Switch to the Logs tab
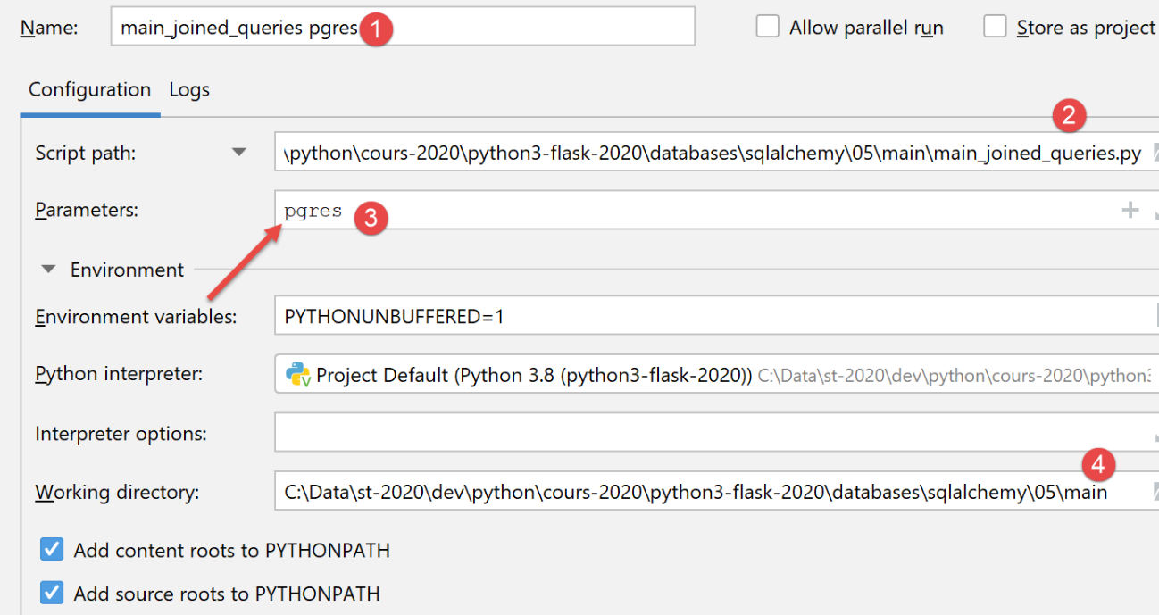1159x615 pixels. [x=189, y=90]
